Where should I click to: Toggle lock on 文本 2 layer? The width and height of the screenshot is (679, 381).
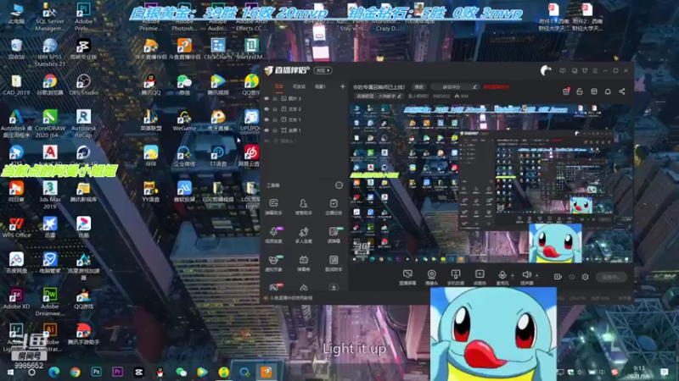(275, 109)
